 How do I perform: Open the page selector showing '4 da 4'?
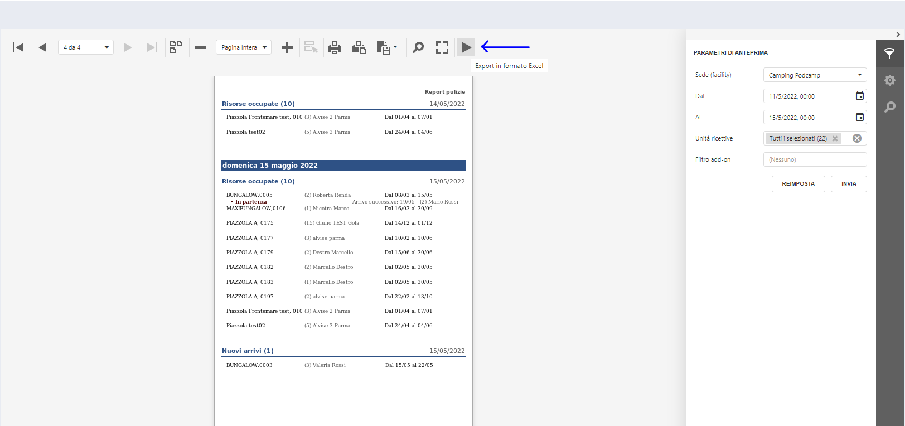pos(86,47)
